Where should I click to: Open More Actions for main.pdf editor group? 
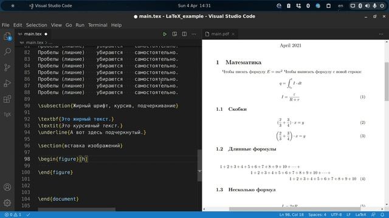pyautogui.click(x=381, y=34)
